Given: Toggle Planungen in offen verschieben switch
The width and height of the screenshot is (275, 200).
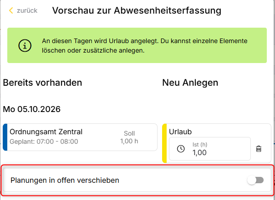Looking at the screenshot, I should [x=255, y=180].
